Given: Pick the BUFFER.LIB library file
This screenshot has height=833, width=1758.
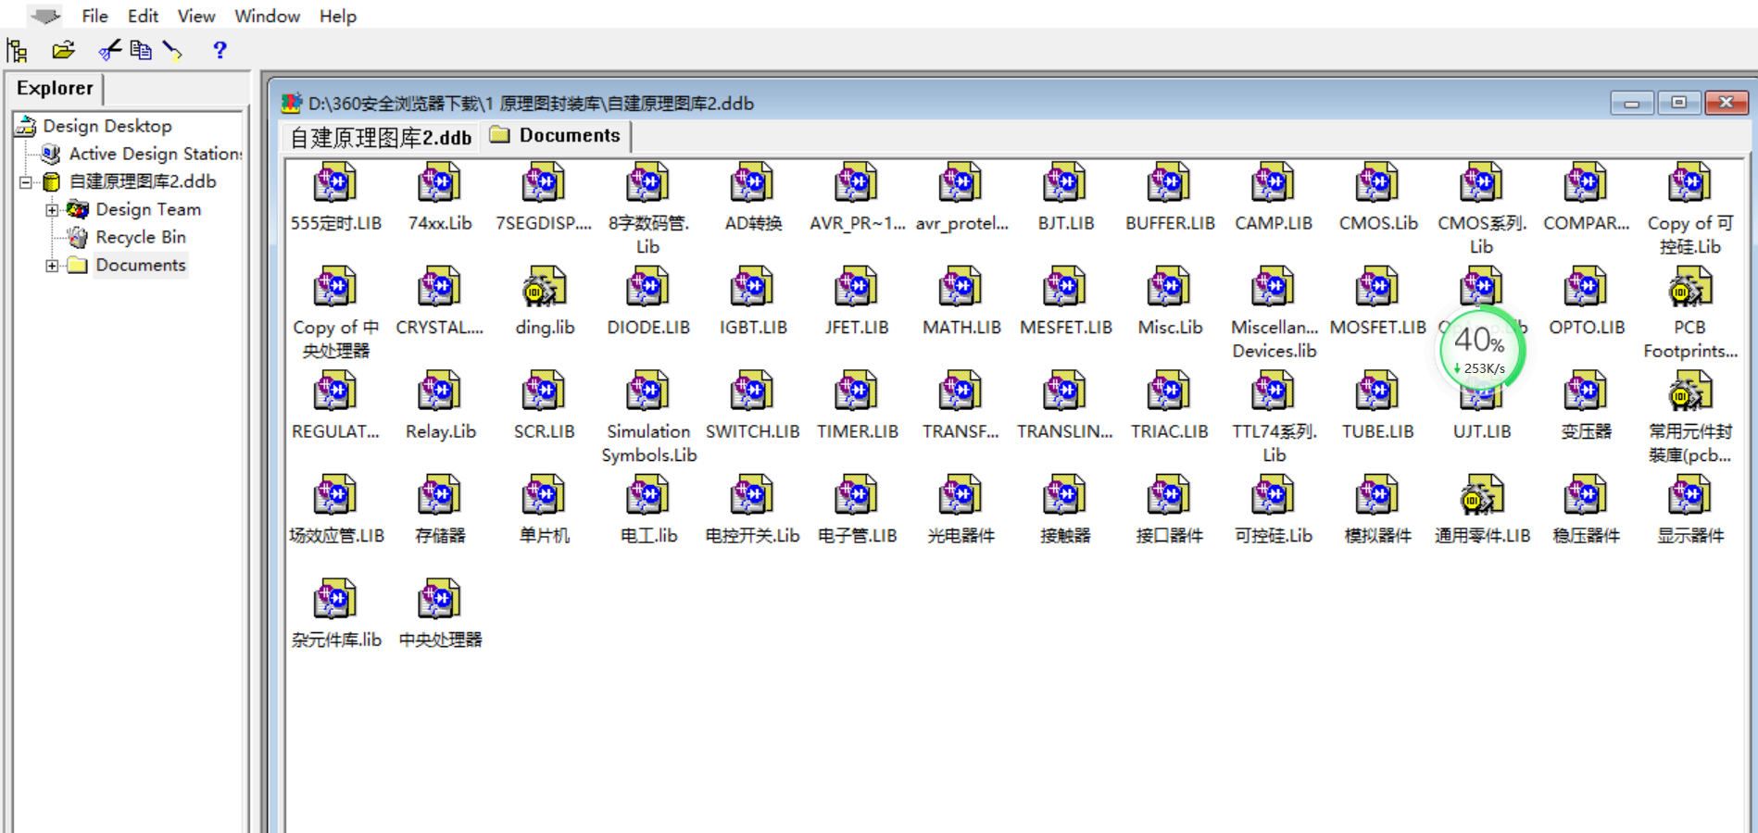Looking at the screenshot, I should [1169, 183].
